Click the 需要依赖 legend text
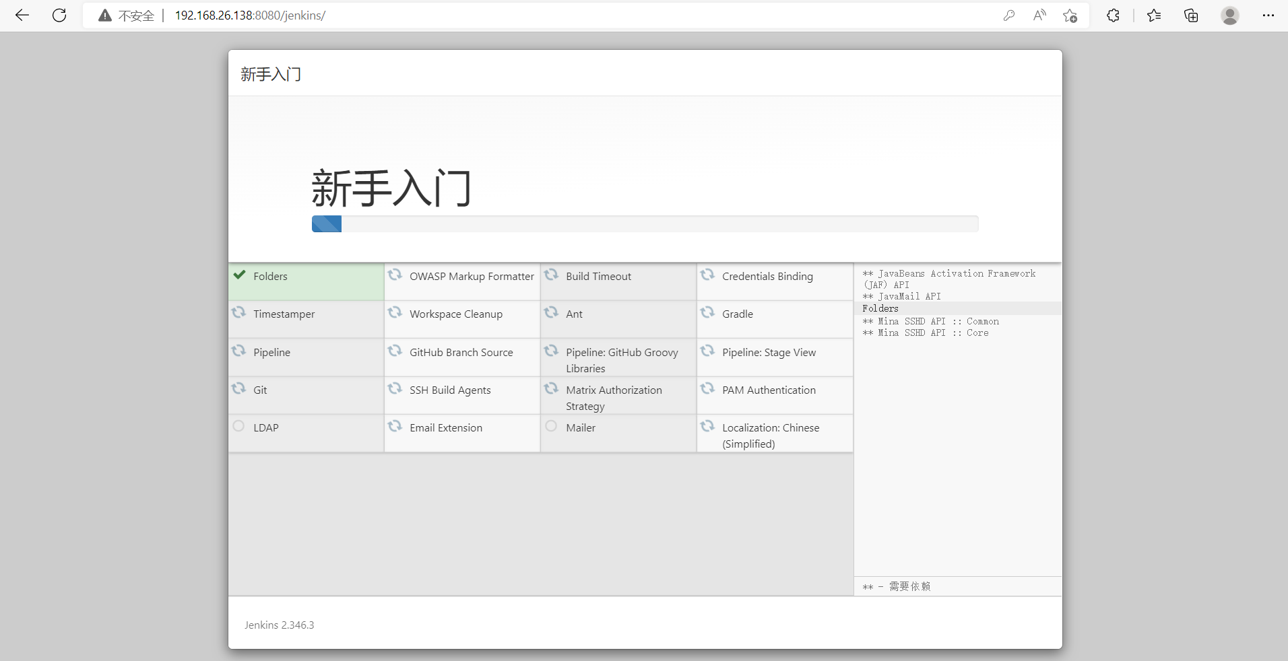 pyautogui.click(x=909, y=586)
